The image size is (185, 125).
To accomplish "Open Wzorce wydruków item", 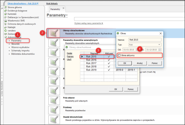I will coord(20,47).
